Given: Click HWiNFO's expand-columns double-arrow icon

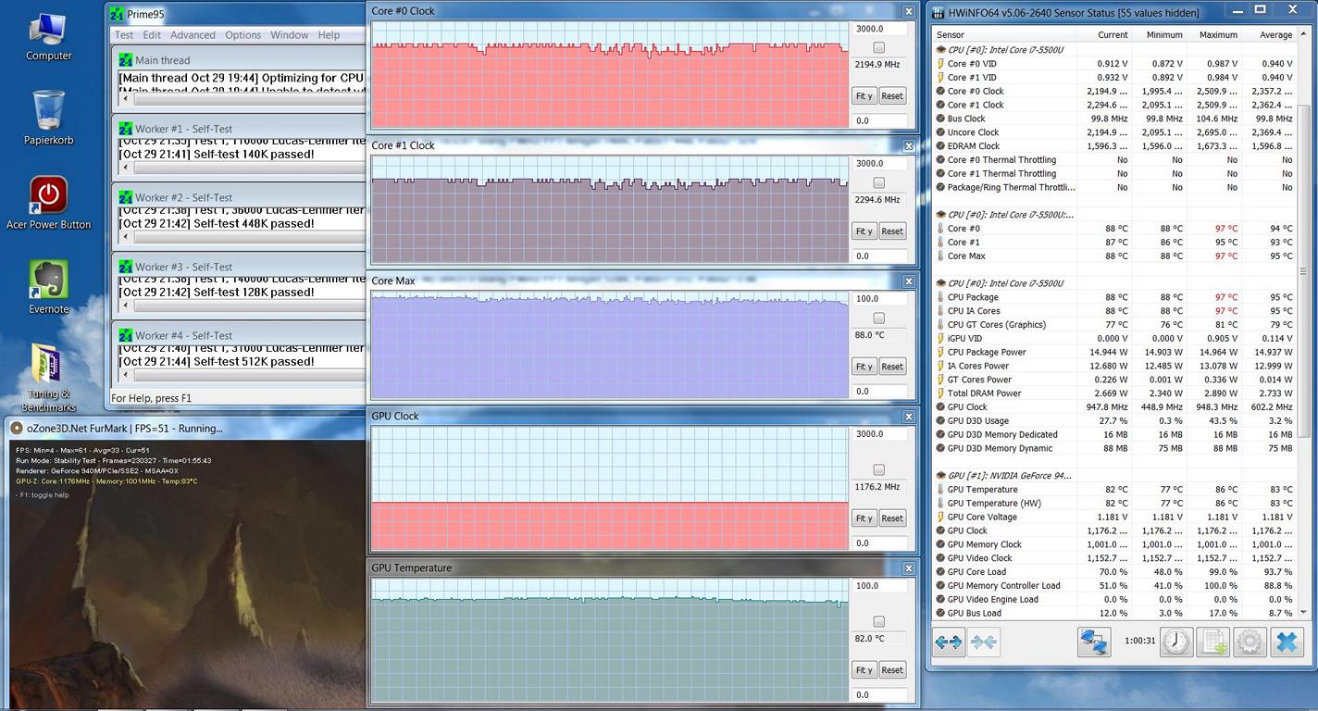Looking at the screenshot, I should (949, 642).
